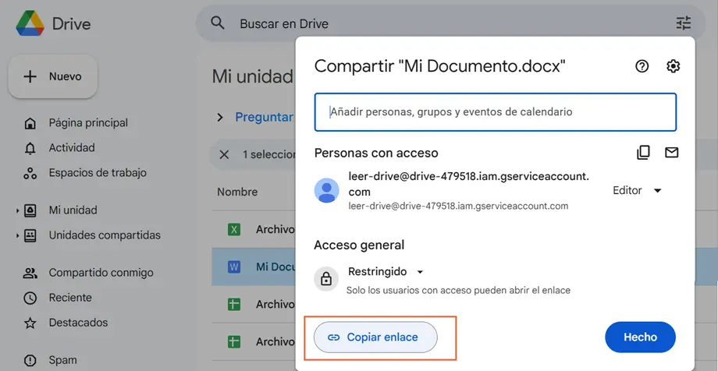Open Mi unidad label in sidebar
The height and width of the screenshot is (371, 718).
click(x=73, y=210)
